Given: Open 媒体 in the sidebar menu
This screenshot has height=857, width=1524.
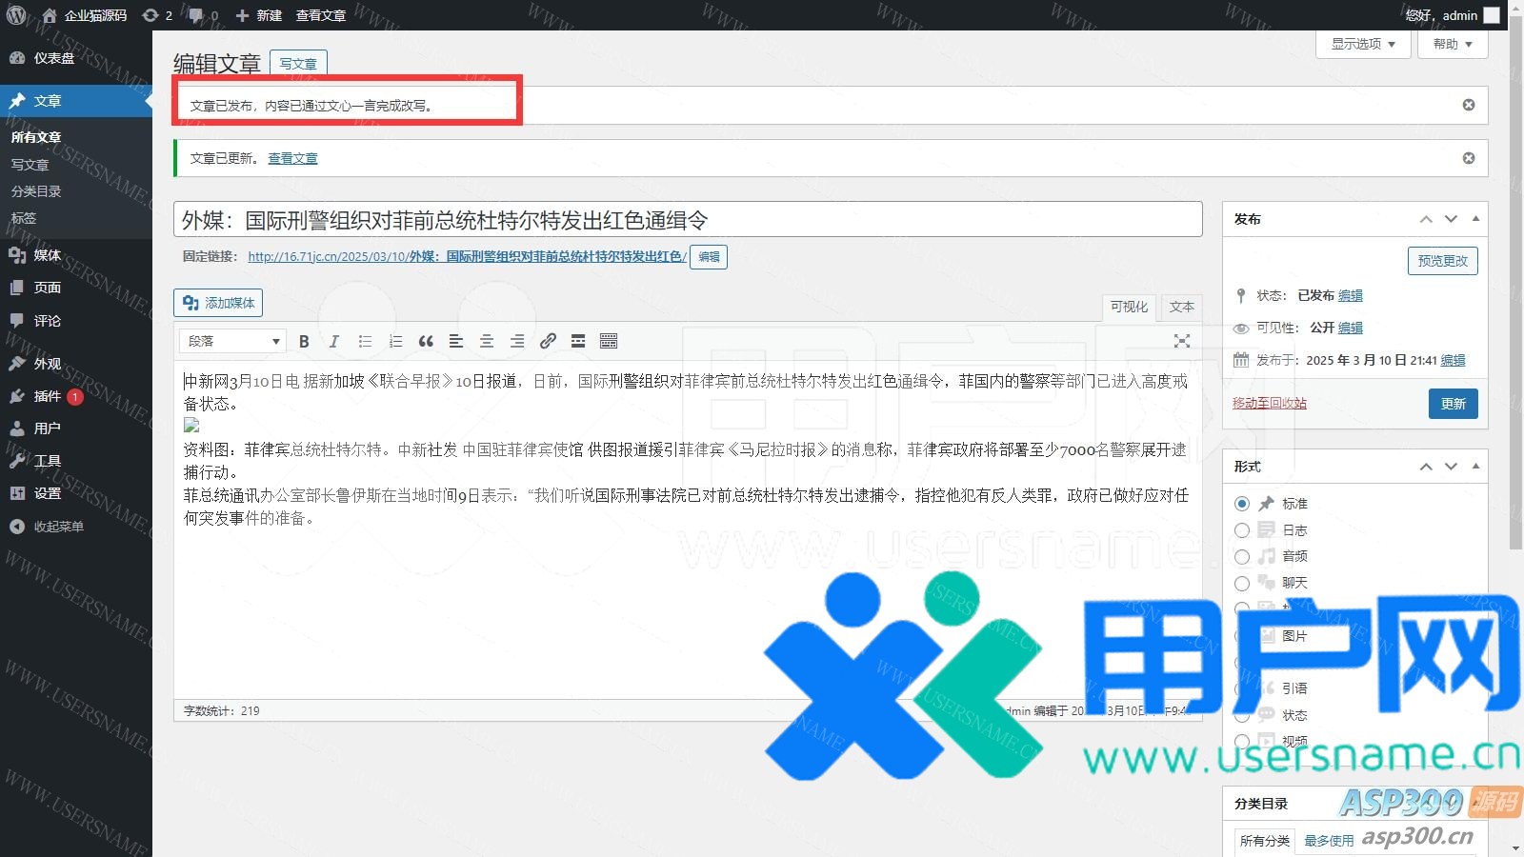Looking at the screenshot, I should 48,255.
